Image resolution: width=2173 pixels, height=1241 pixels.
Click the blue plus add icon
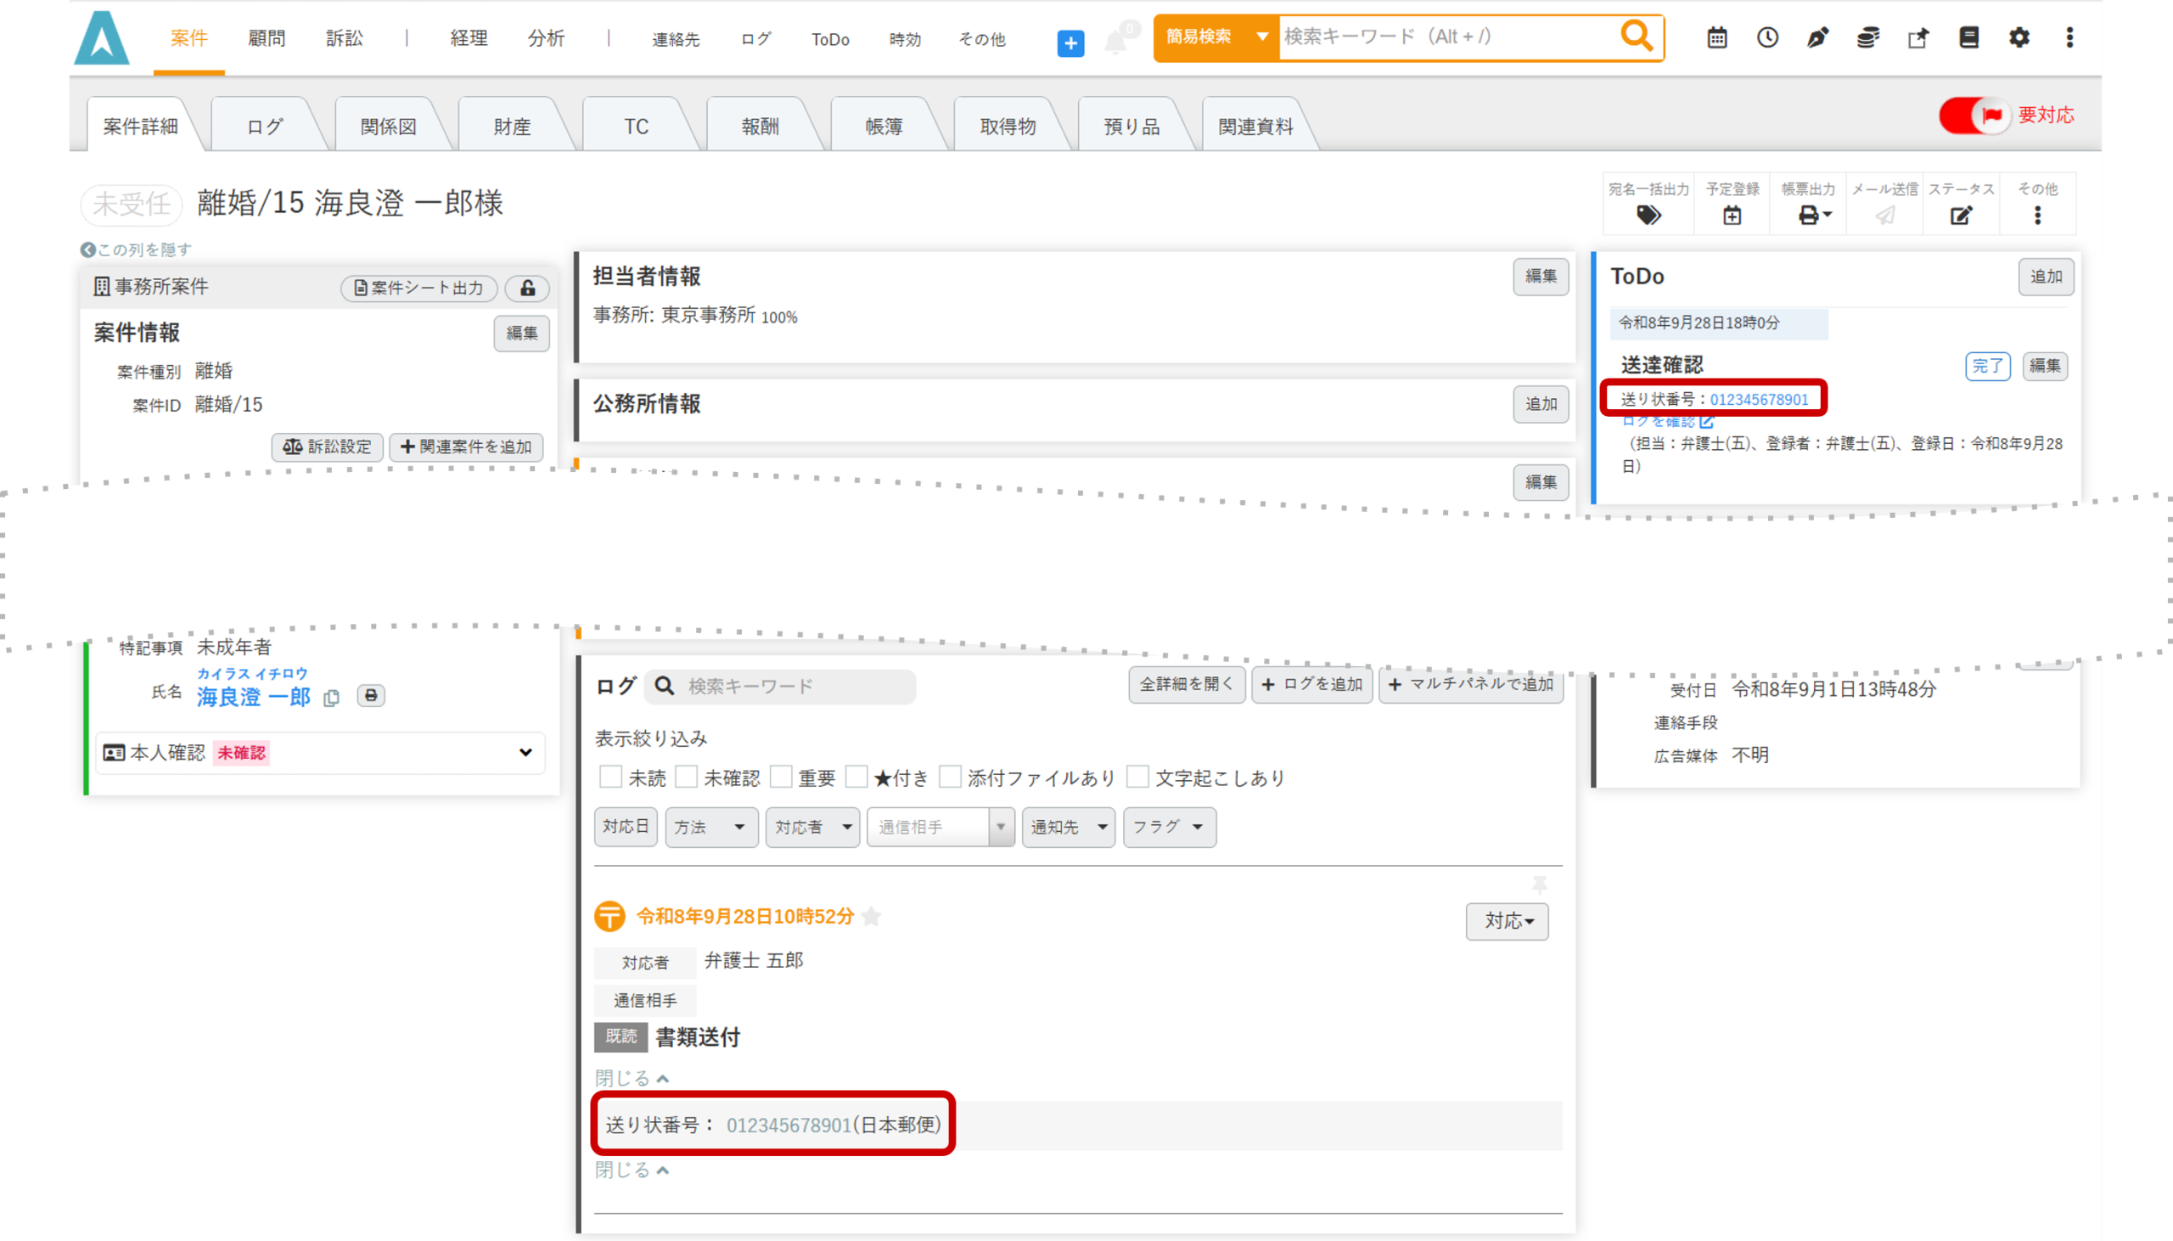tap(1070, 42)
